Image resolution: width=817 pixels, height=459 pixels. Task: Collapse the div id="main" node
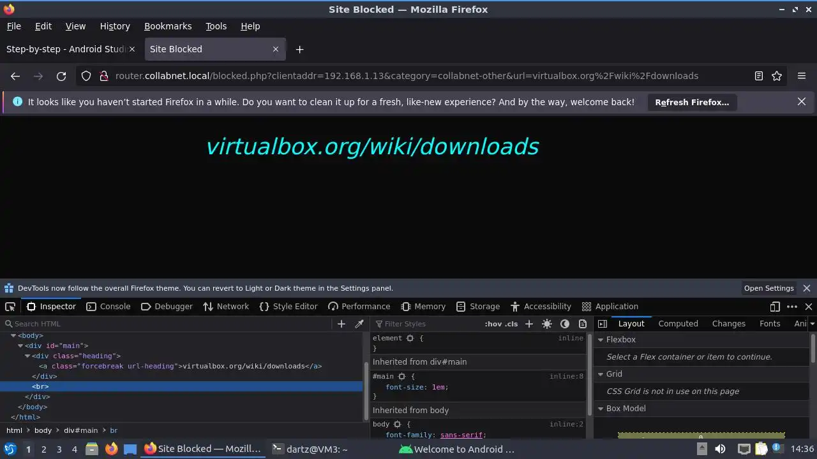20,346
